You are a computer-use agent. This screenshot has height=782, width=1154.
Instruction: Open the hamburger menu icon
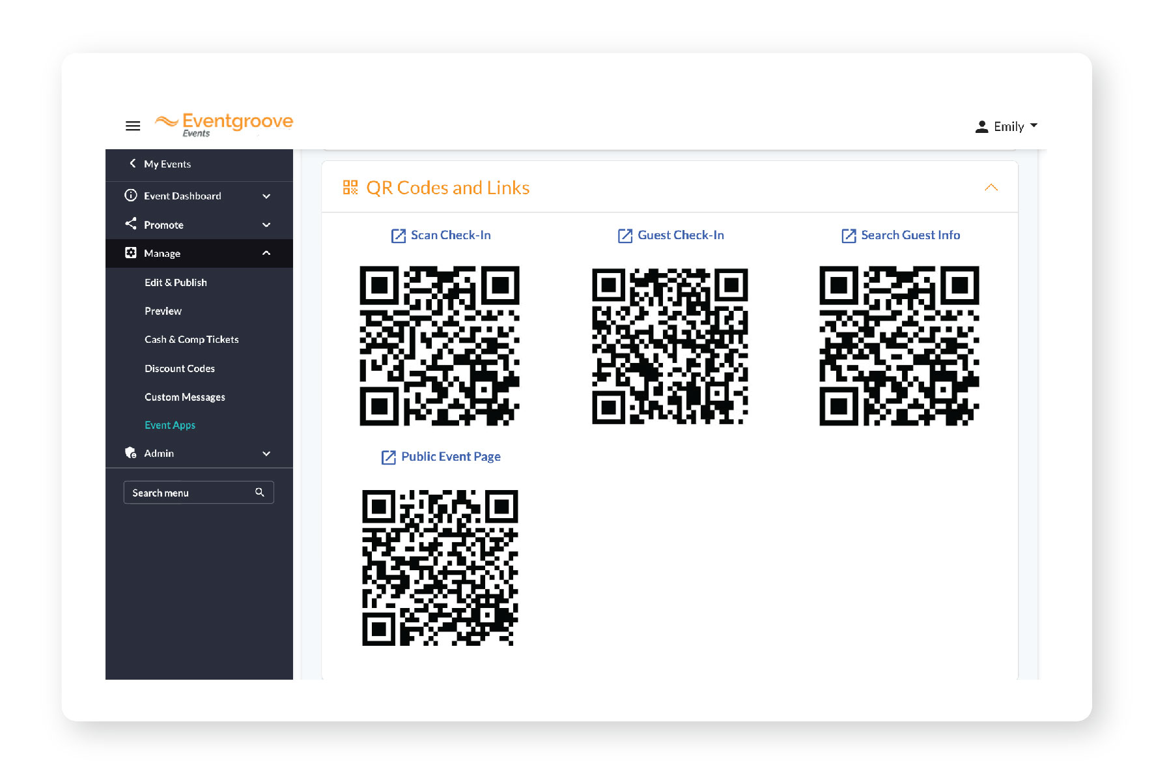(133, 126)
